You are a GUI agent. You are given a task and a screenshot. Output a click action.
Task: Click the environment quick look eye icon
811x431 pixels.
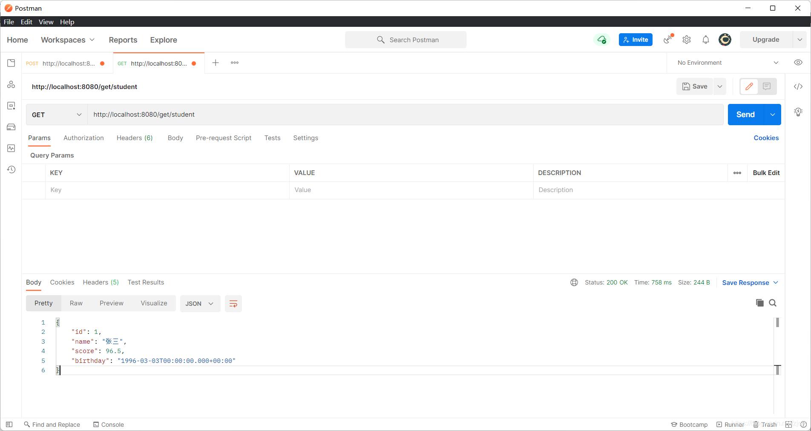click(x=798, y=63)
